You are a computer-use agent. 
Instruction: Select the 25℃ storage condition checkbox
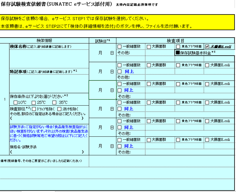[34, 102]
